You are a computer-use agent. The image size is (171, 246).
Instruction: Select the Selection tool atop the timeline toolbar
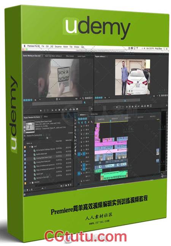75,117
